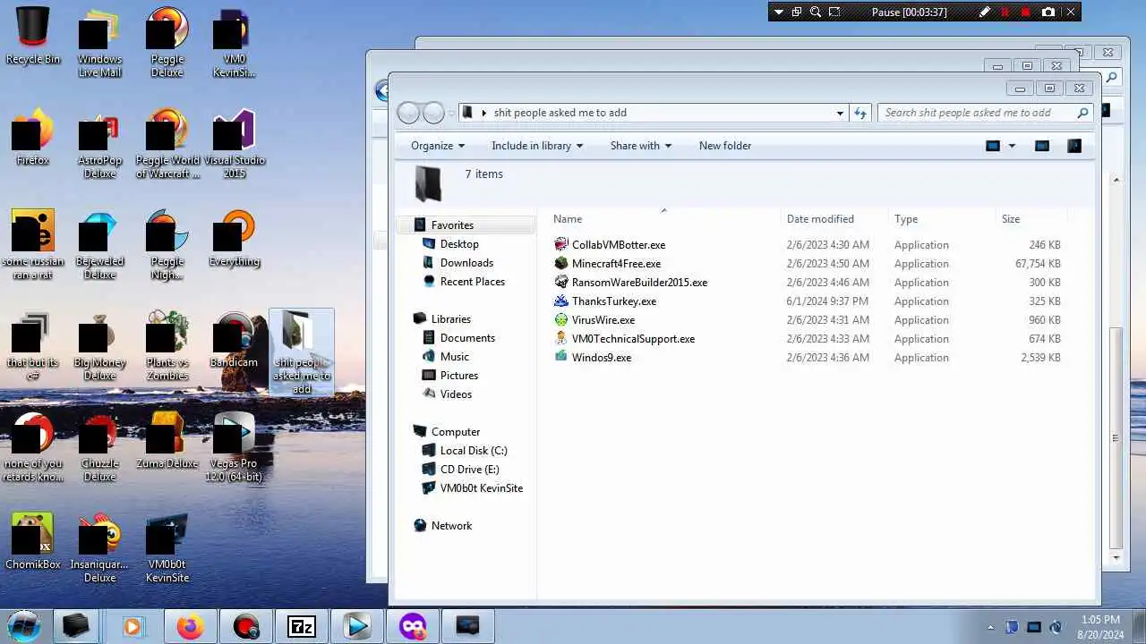Select VirusWire.exe in the file list

click(x=594, y=320)
